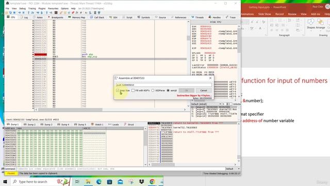330x186 pixels.
Task: Launch Microsoft Edge from the taskbar
Action: (98, 181)
